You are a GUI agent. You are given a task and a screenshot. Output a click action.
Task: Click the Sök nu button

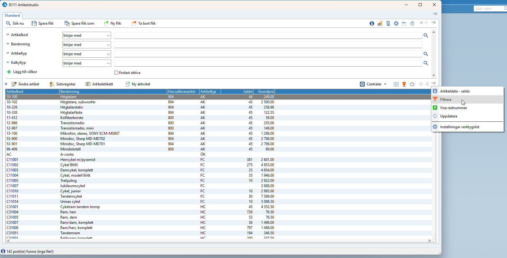point(15,23)
